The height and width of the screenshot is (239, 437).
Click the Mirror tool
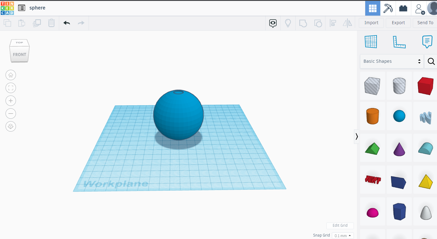347,23
